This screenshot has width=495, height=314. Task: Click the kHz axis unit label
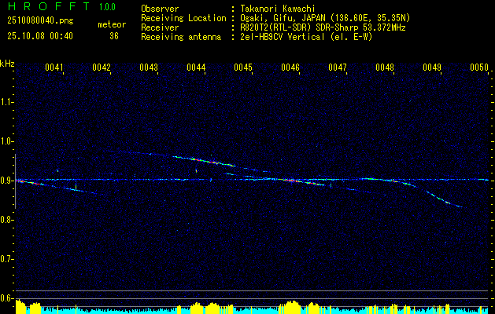7,64
